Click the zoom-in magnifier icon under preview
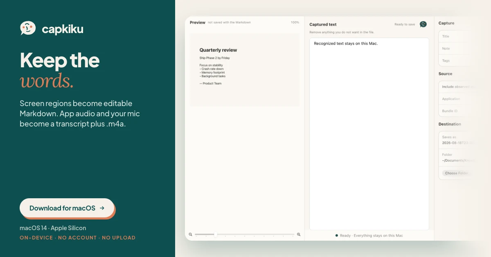The height and width of the screenshot is (257, 491). [299, 235]
